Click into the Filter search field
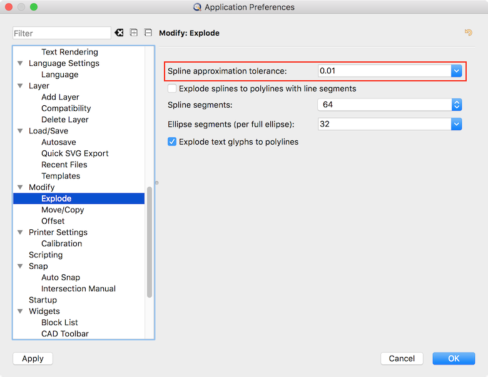Viewport: 488px width, 377px height. (61, 33)
